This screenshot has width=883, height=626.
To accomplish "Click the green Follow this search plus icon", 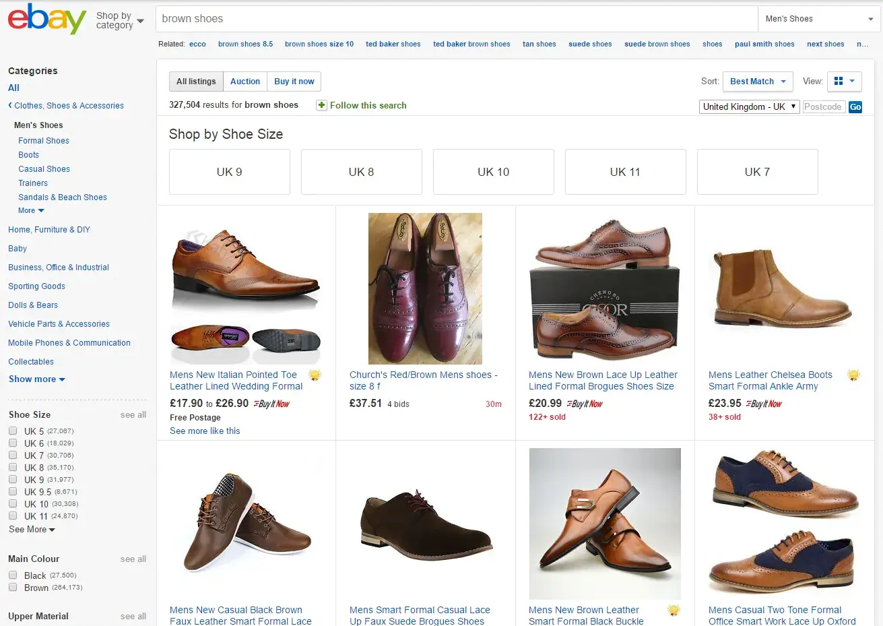I will click(x=321, y=105).
